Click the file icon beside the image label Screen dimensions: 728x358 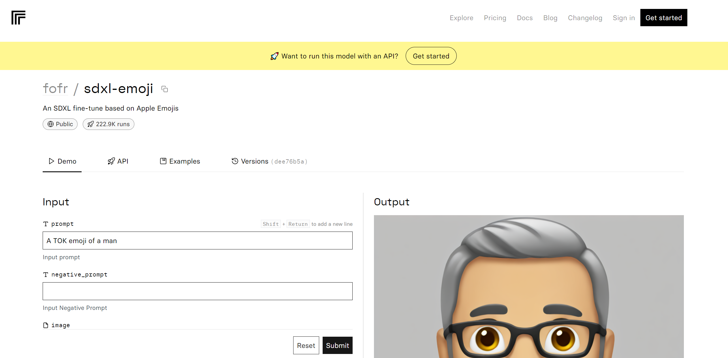click(x=46, y=325)
